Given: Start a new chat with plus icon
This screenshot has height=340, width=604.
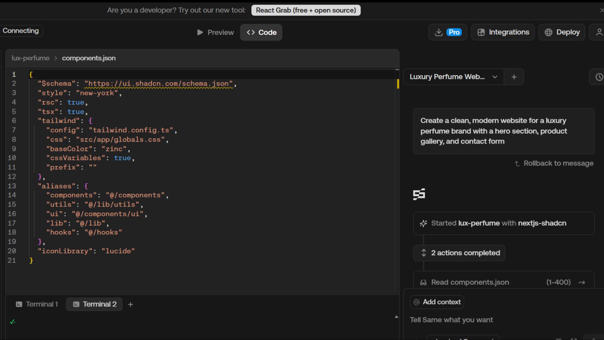Looking at the screenshot, I should (x=514, y=77).
